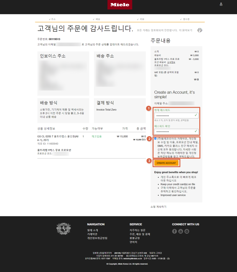Click the CONNECT WITH US footer heading
Viewport: 237px width, 272px height.
186,224
